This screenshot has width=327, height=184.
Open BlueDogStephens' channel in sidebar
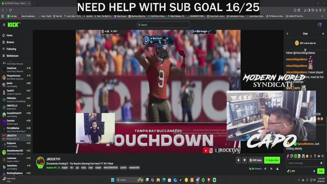[16, 174]
